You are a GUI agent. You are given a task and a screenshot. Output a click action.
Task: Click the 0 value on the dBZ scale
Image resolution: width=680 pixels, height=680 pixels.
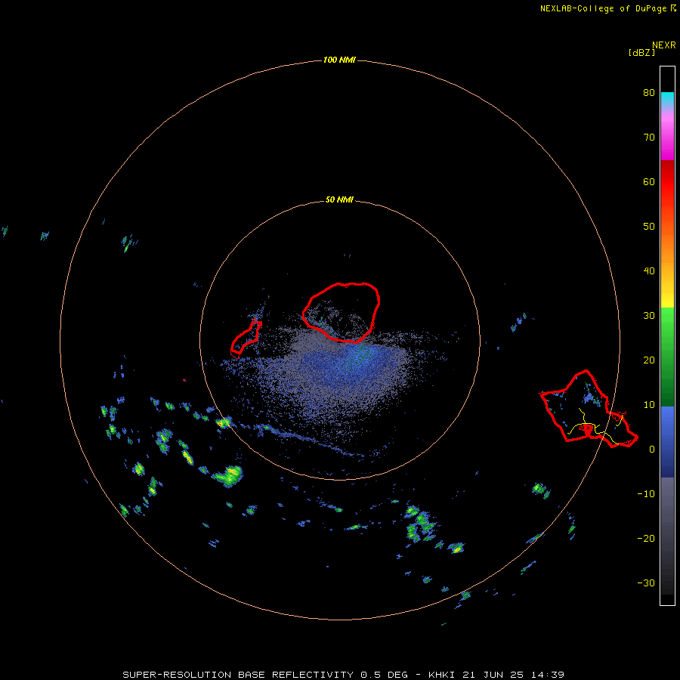tap(652, 450)
